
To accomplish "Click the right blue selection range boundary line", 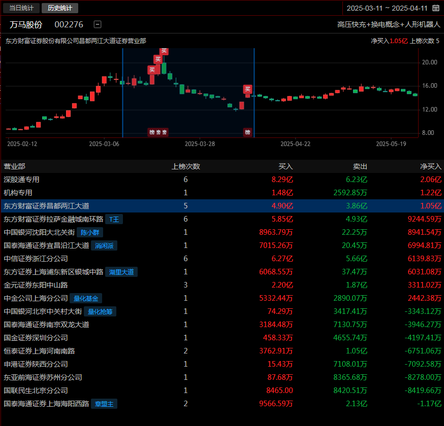I will point(255,93).
